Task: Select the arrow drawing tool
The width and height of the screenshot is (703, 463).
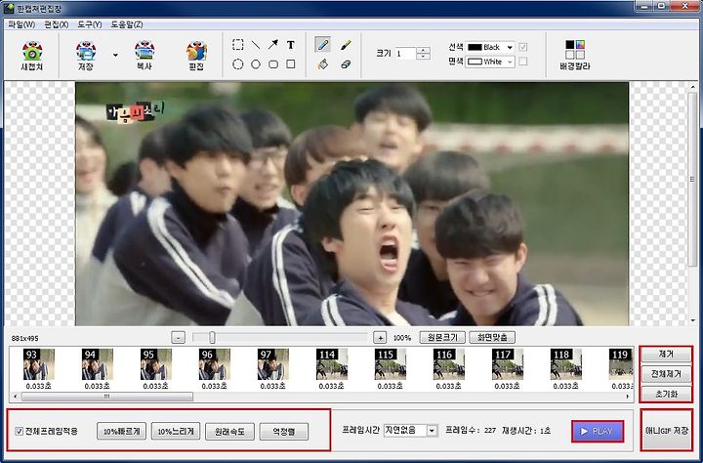Action: pyautogui.click(x=273, y=44)
